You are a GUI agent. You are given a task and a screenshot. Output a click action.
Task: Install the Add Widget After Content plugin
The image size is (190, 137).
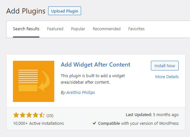click(165, 66)
